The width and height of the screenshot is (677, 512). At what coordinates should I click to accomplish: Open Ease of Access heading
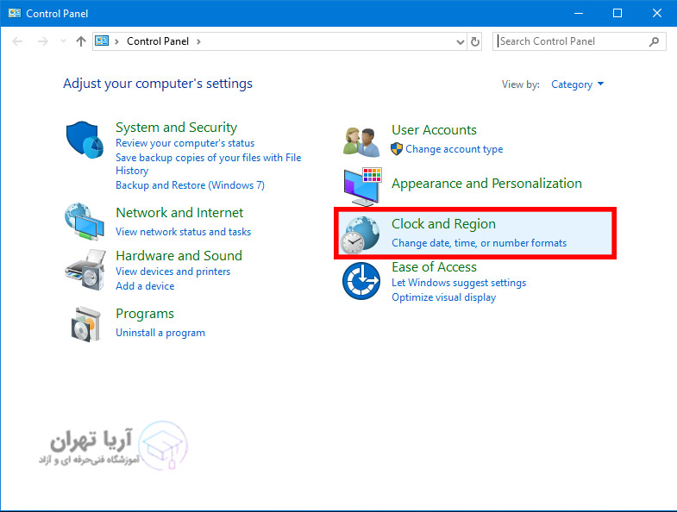click(x=434, y=267)
